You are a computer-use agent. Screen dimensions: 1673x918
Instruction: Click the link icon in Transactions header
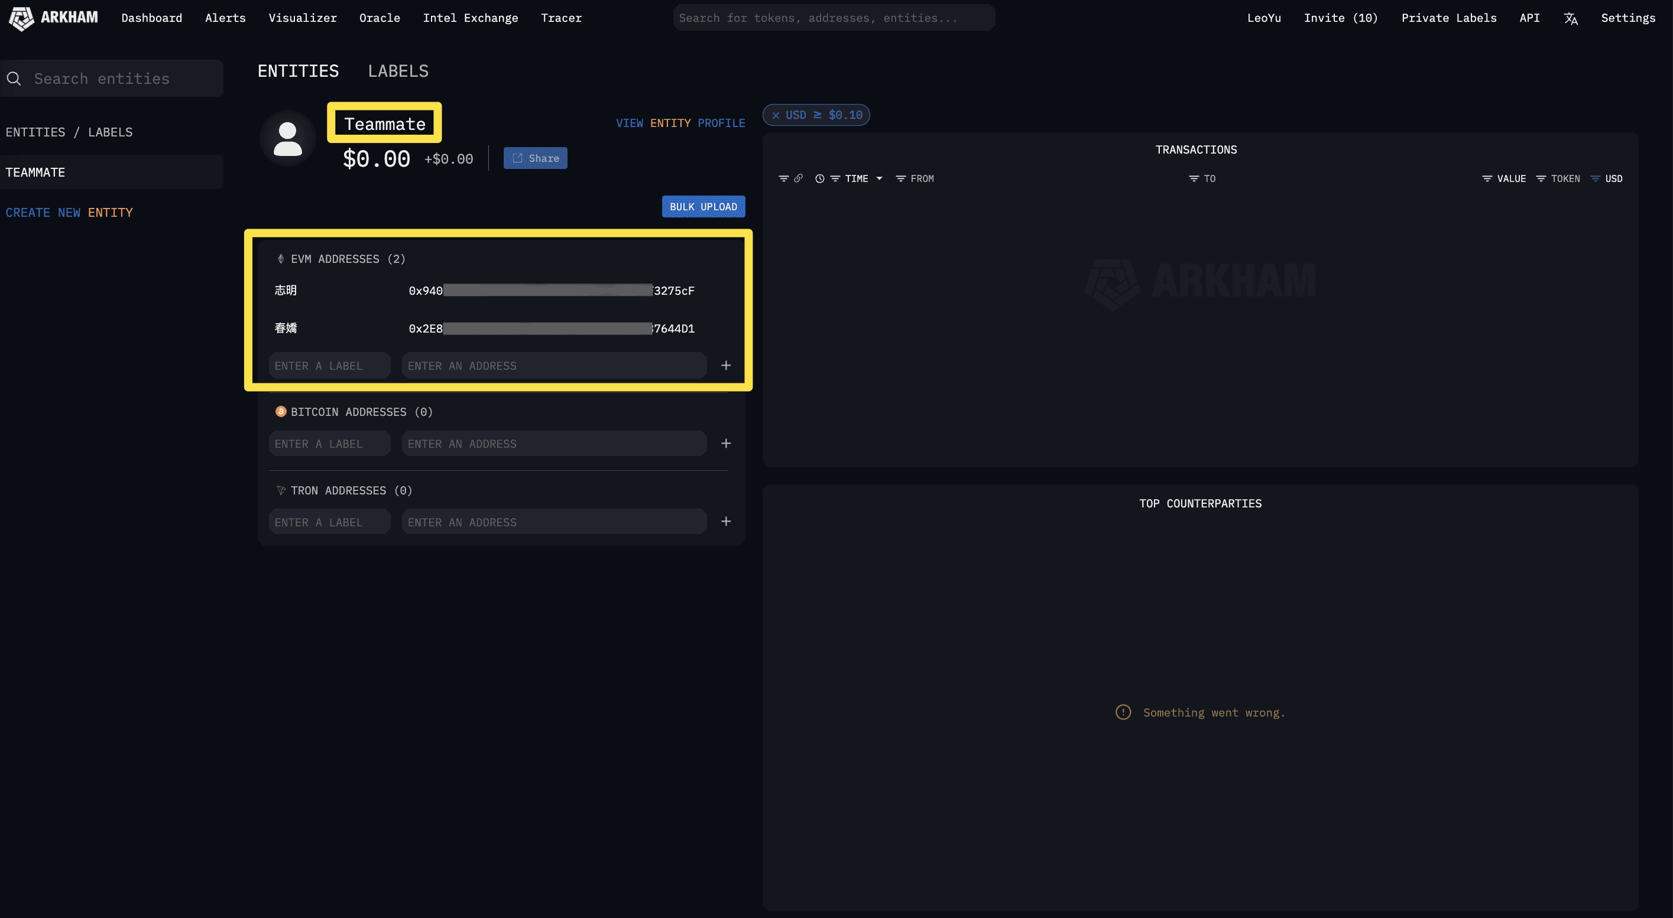(x=798, y=178)
